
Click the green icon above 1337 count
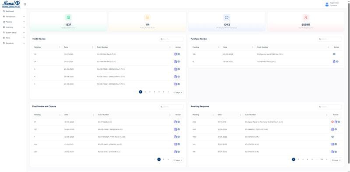pyautogui.click(x=68, y=17)
